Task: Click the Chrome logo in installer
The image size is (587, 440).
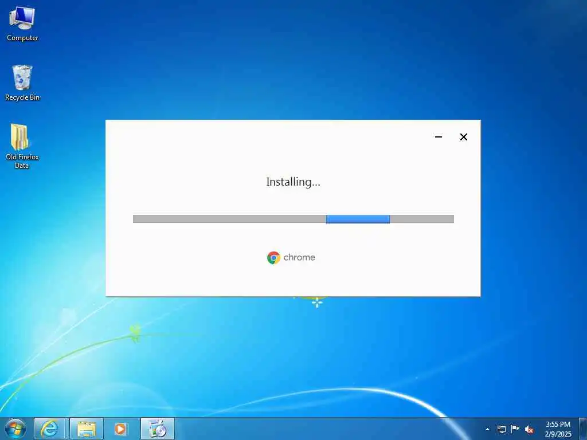Action: click(x=273, y=258)
